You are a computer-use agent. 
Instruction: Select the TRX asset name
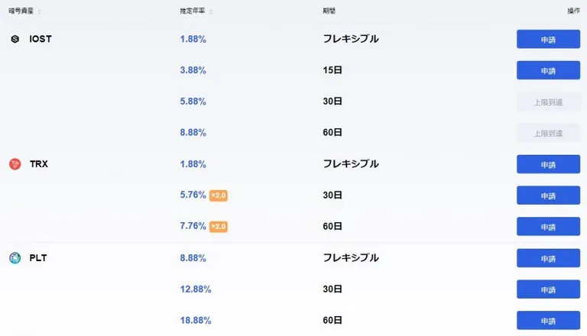click(x=39, y=164)
